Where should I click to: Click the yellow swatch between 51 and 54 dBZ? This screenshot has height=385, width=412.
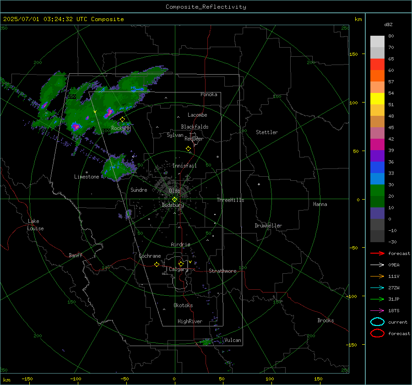pyautogui.click(x=377, y=99)
